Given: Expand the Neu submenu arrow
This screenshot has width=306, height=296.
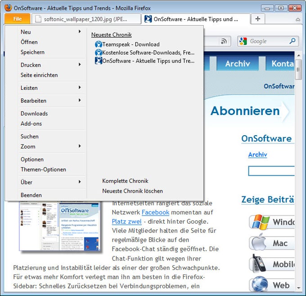Looking at the screenshot, I should pyautogui.click(x=80, y=31).
